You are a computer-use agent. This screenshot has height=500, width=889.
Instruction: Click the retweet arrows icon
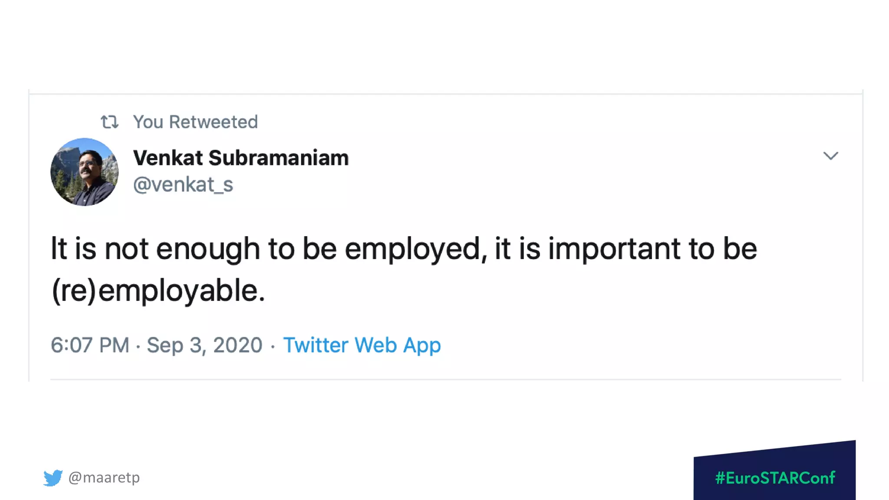coord(109,122)
